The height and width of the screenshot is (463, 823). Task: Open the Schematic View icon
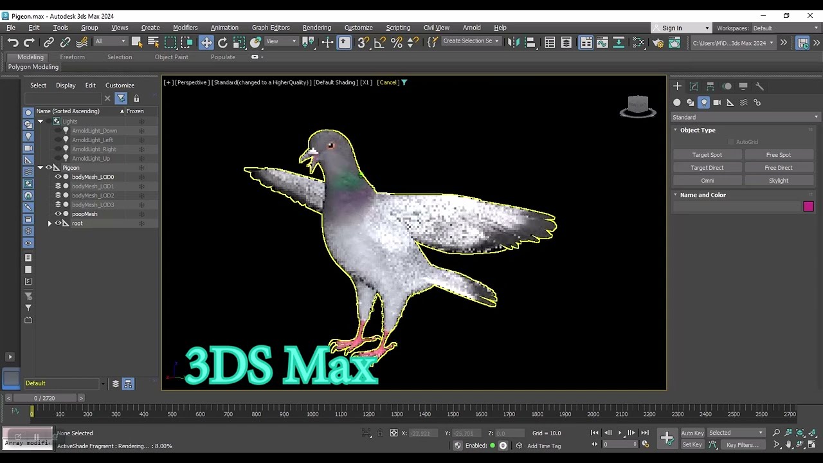[619, 42]
